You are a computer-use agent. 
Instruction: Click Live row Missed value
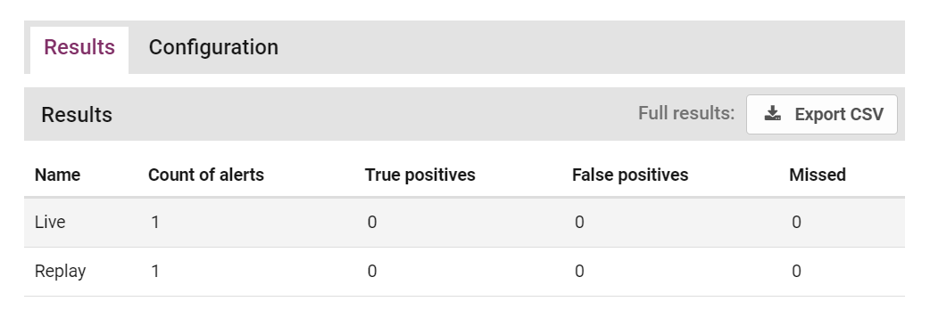click(x=796, y=223)
